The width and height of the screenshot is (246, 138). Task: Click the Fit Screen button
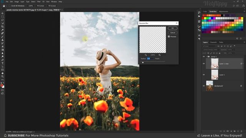tap(40, 6)
